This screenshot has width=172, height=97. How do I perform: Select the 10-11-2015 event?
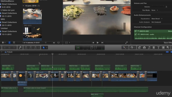pyautogui.click(x=6, y=34)
